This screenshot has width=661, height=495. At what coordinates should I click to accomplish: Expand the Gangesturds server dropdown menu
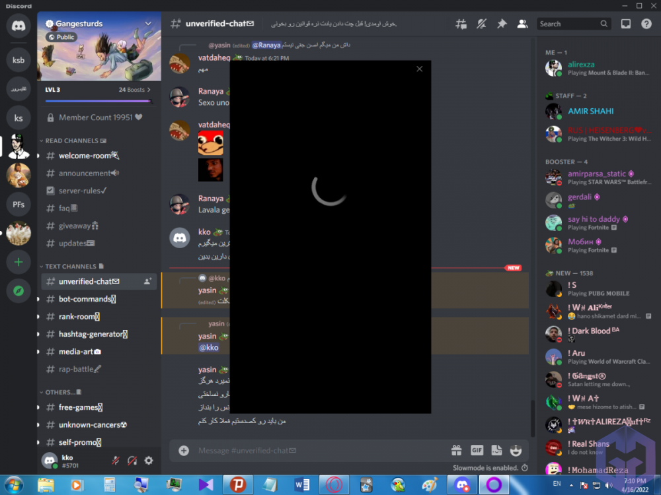[x=148, y=24]
